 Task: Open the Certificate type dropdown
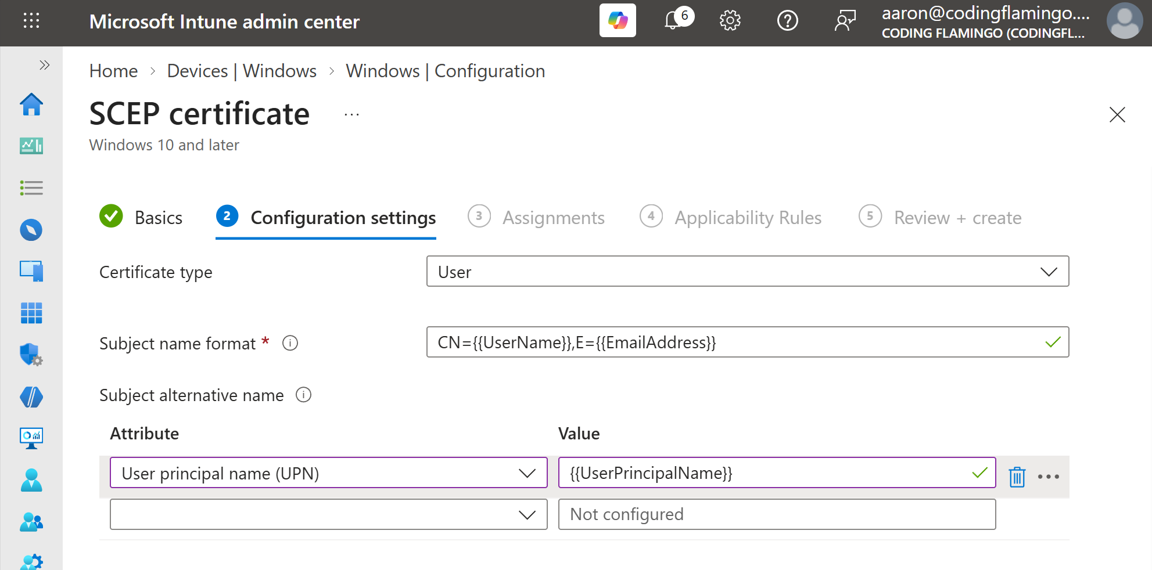point(748,271)
